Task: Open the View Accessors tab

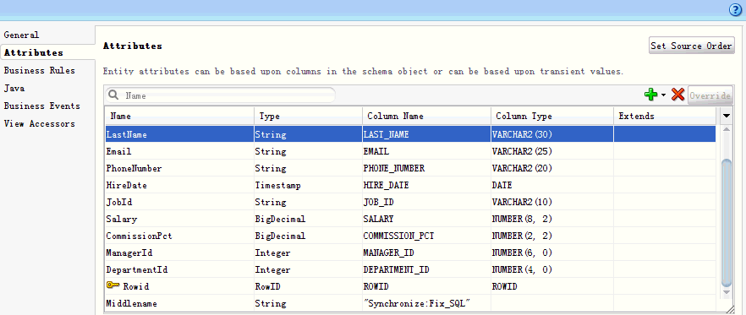Action: [x=40, y=123]
